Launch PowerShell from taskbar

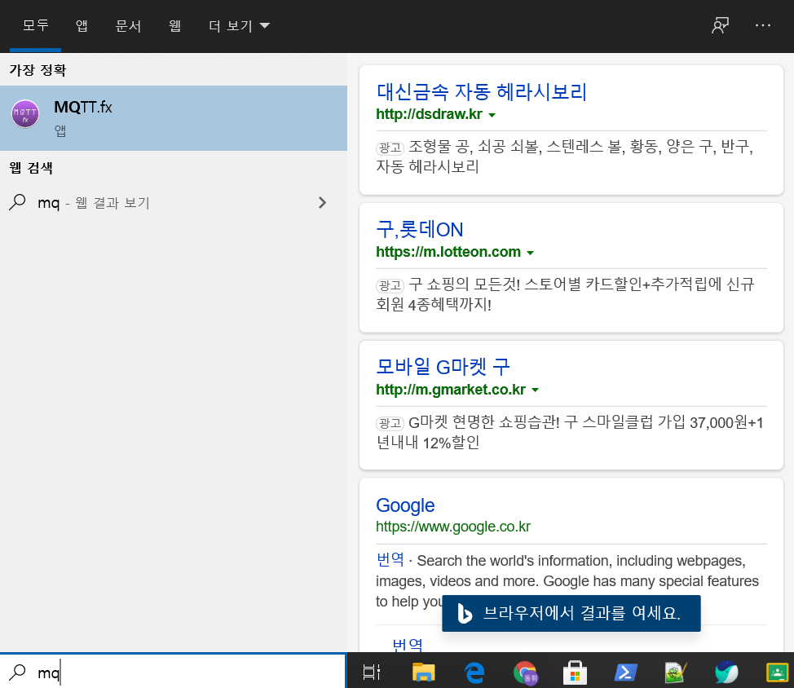pyautogui.click(x=626, y=672)
